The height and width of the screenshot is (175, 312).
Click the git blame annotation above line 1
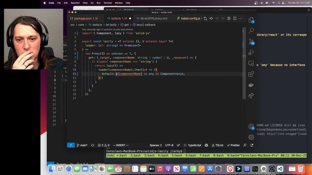(x=107, y=29)
